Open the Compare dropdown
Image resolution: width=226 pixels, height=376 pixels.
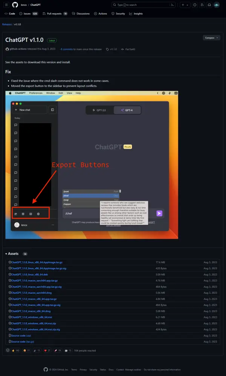(x=211, y=38)
